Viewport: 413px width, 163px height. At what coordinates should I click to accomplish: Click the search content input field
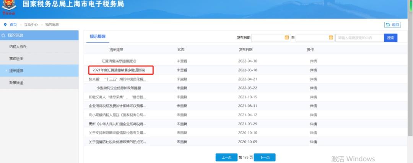359,38
